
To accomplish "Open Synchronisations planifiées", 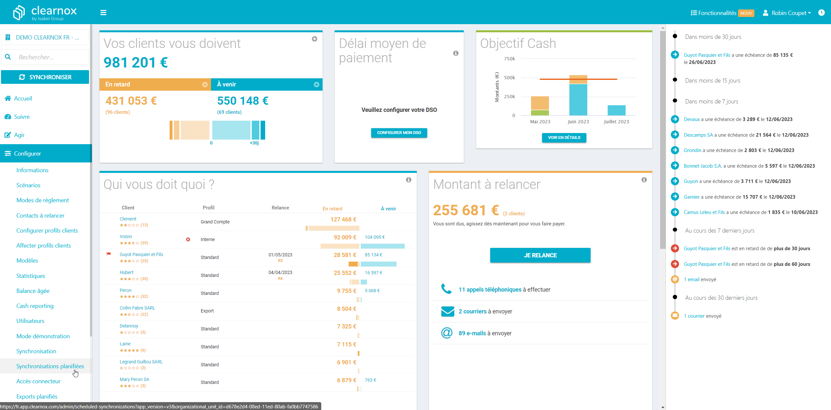I will click(50, 366).
